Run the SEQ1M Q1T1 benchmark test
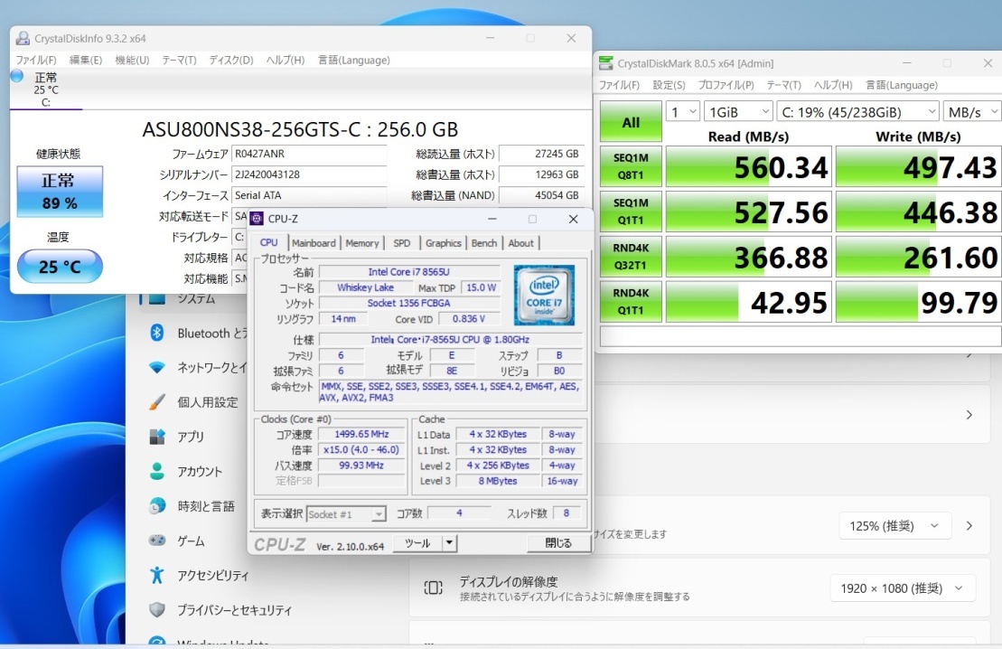The width and height of the screenshot is (1002, 649). (x=631, y=212)
